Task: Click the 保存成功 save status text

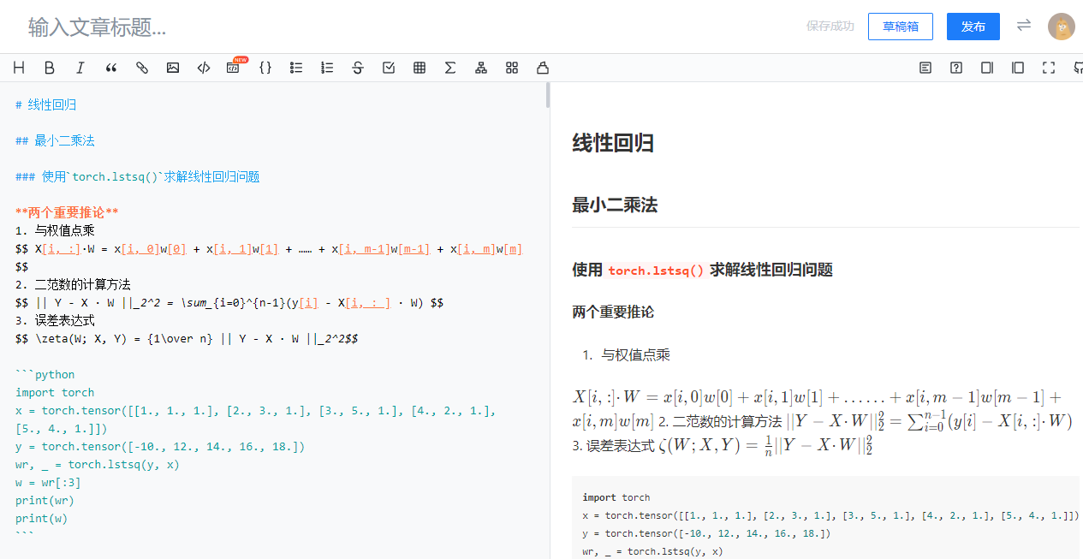Action: coord(830,27)
